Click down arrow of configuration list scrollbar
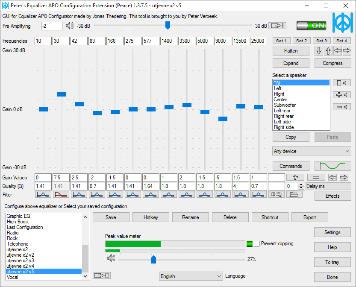This screenshot has height=287, width=356. coord(85,276)
